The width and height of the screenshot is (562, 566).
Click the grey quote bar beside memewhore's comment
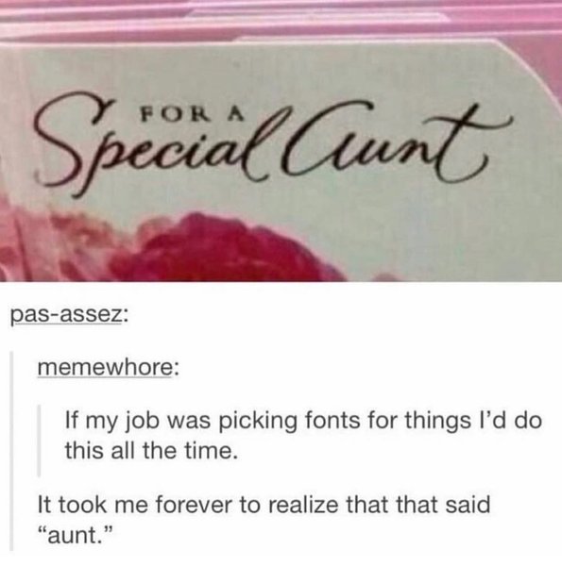pyautogui.click(x=40, y=441)
